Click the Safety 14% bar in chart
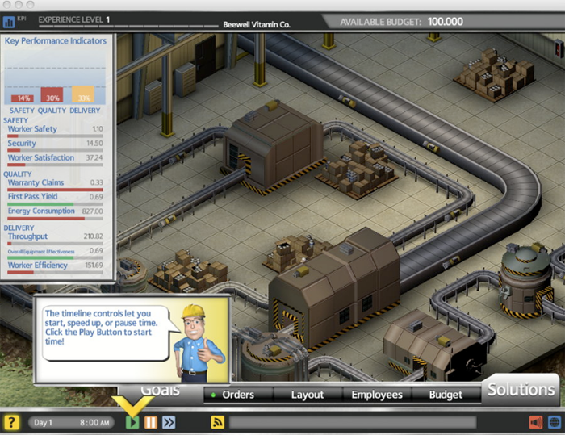565x435 pixels. [x=22, y=96]
